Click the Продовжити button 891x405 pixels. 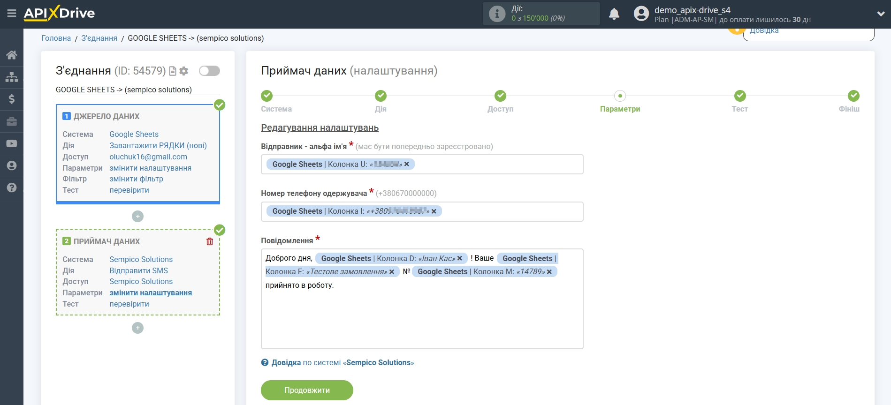pyautogui.click(x=307, y=390)
